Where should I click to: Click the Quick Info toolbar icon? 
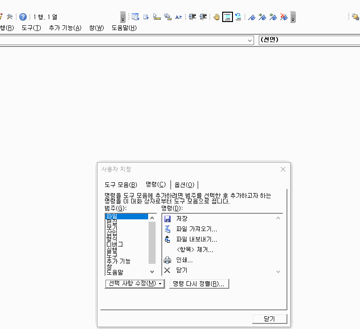tap(157, 17)
